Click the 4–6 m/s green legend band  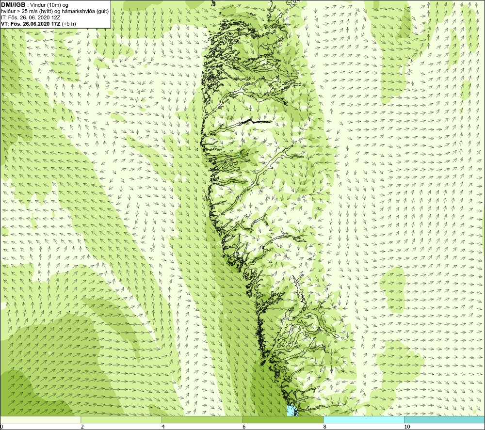[202, 419]
